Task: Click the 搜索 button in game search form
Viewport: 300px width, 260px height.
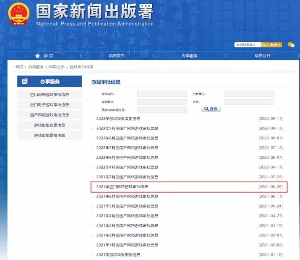Action: pyautogui.click(x=211, y=109)
